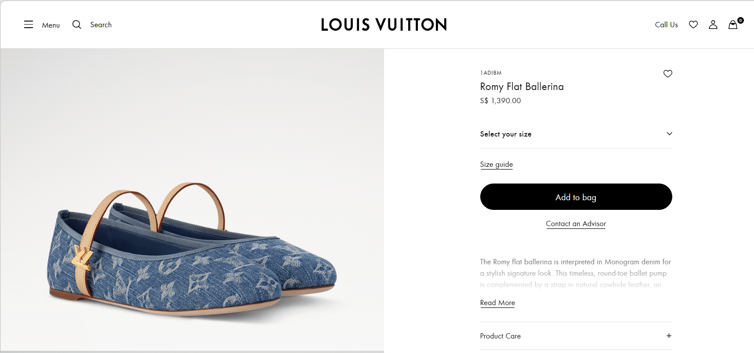The image size is (754, 353).
Task: Open the hamburger menu icon
Action: pyautogui.click(x=29, y=25)
